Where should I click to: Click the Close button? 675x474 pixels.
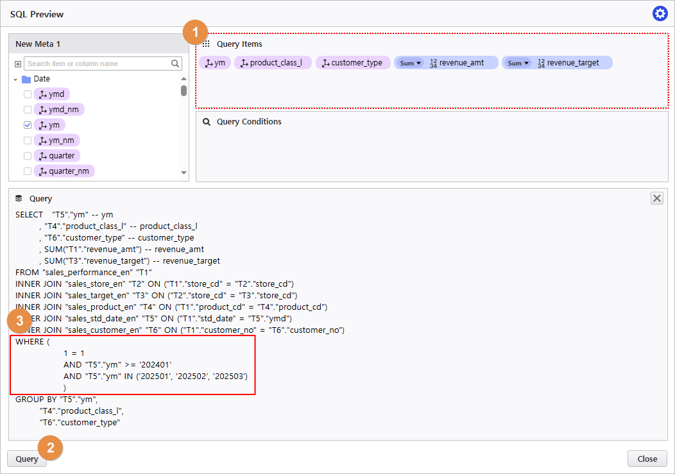pos(647,459)
